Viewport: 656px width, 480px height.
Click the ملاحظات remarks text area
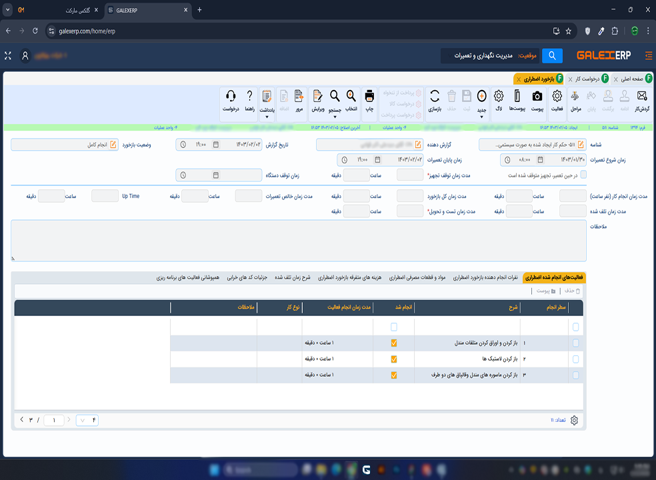[299, 241]
